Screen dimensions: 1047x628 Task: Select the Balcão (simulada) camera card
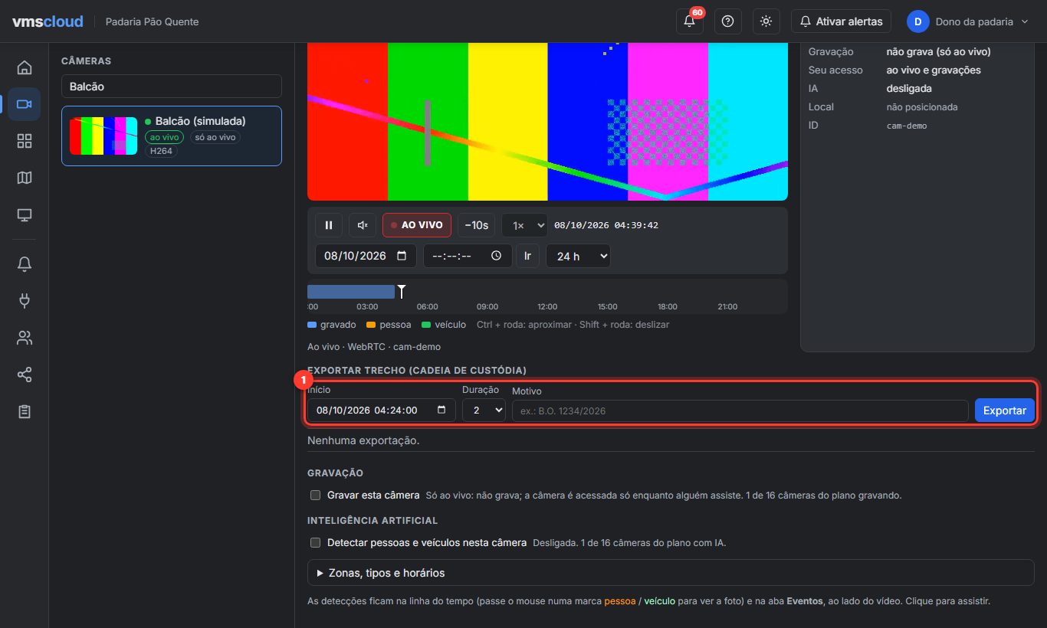[x=172, y=136]
